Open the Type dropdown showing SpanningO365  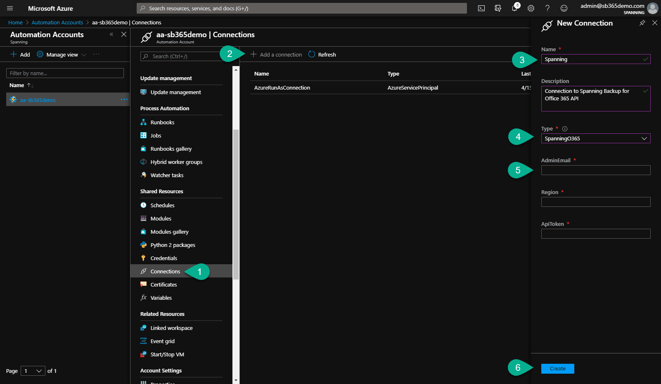(596, 138)
